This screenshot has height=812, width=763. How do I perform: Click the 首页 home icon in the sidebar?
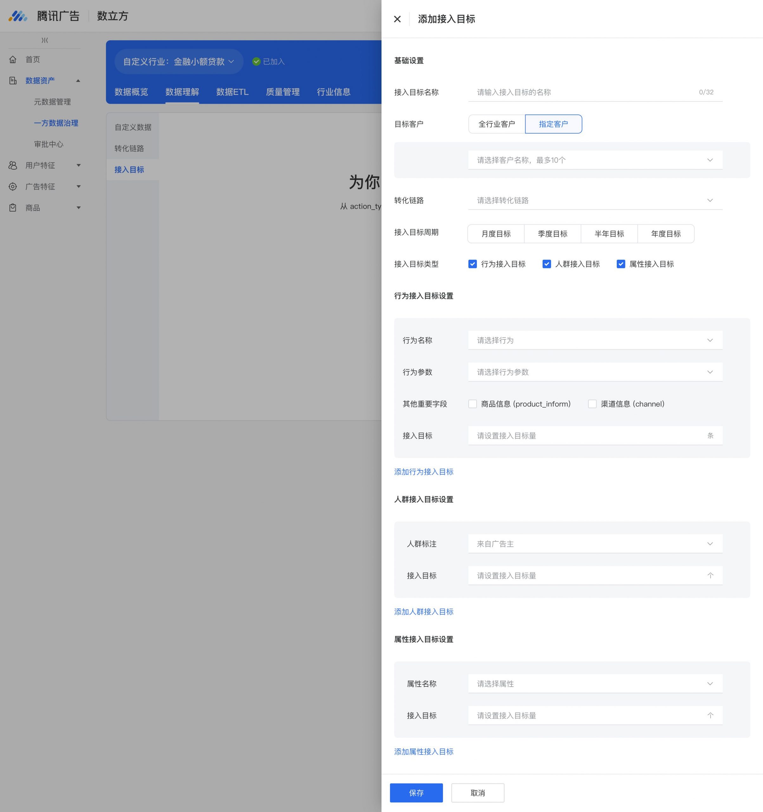pyautogui.click(x=13, y=59)
